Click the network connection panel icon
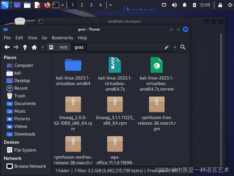The height and width of the screenshot is (176, 234). 164,5
